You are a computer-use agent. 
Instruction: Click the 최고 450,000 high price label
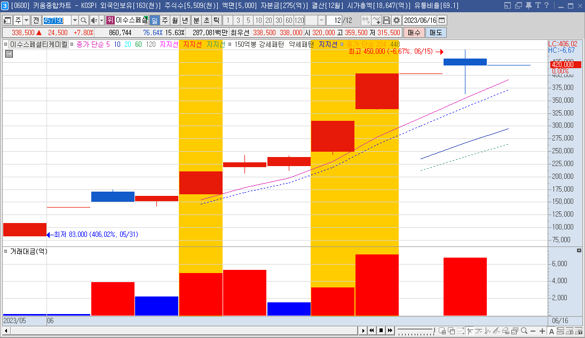pos(391,52)
